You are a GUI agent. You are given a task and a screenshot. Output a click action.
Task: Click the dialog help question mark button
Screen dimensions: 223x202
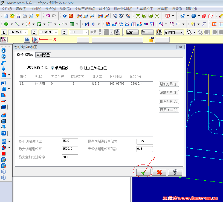coord(175,172)
